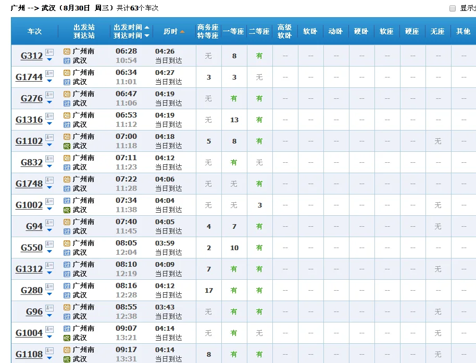Click G1748 second class 有 availability cell
The width and height of the screenshot is (476, 363).
coord(259,184)
